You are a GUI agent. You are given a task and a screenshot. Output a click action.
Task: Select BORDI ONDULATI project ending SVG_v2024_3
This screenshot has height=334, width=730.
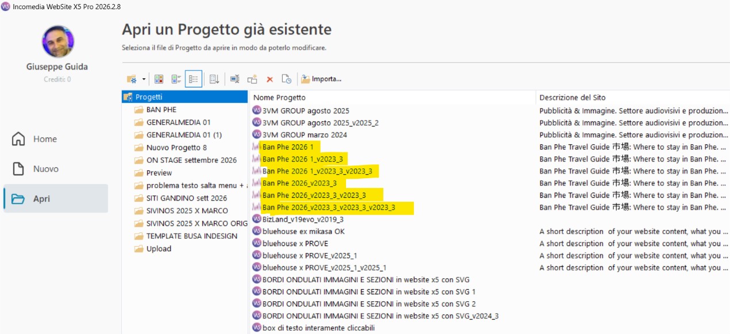coord(381,316)
